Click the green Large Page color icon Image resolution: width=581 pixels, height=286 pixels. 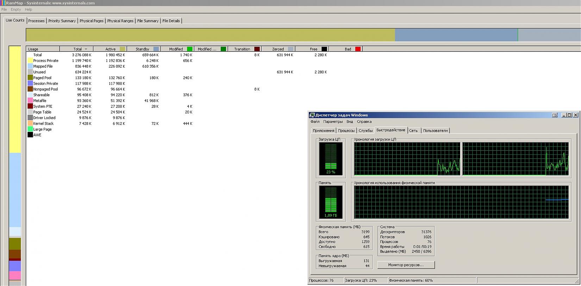pyautogui.click(x=30, y=129)
